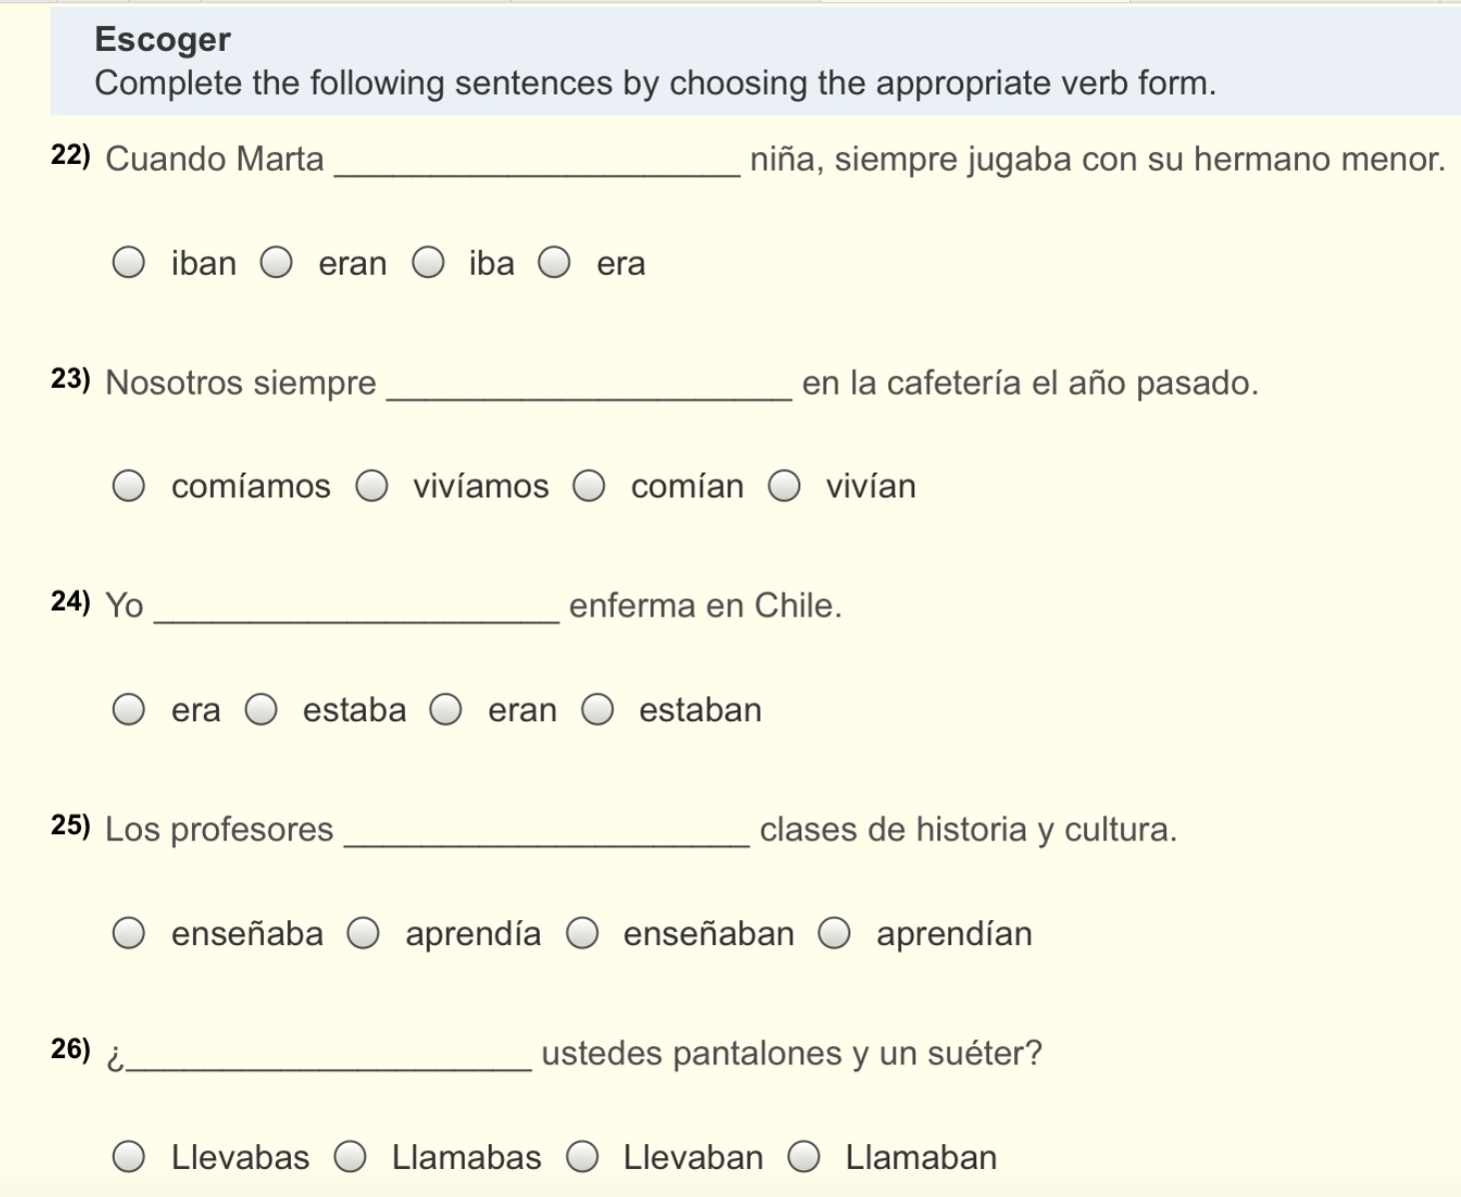Select 'aprendía' option for Los profesores
This screenshot has width=1461, height=1197.
click(364, 934)
